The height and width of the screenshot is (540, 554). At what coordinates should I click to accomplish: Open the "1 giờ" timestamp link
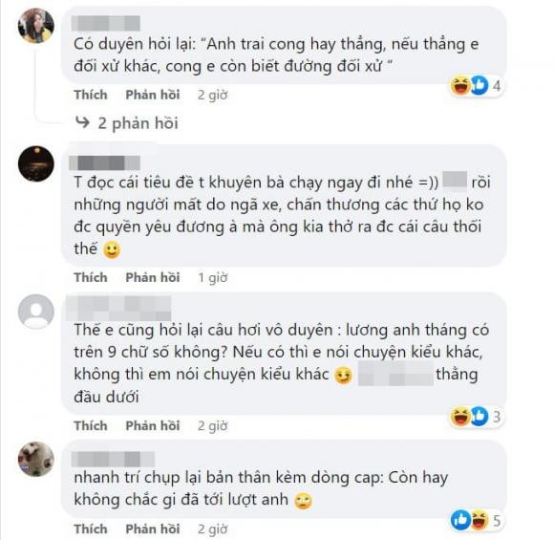tap(212, 278)
